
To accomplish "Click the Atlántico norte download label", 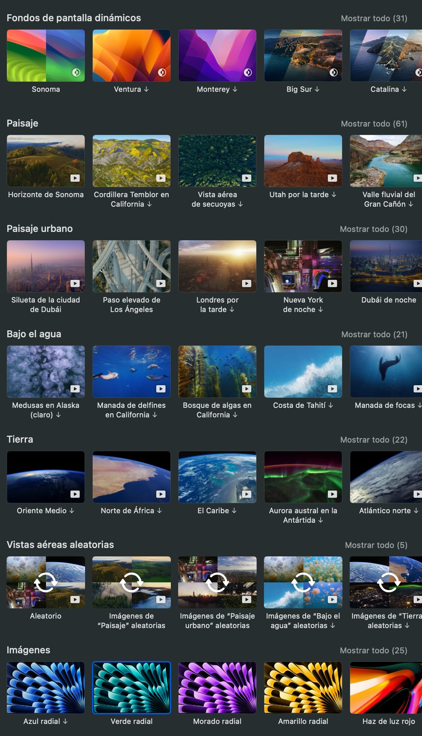I will pyautogui.click(x=389, y=511).
